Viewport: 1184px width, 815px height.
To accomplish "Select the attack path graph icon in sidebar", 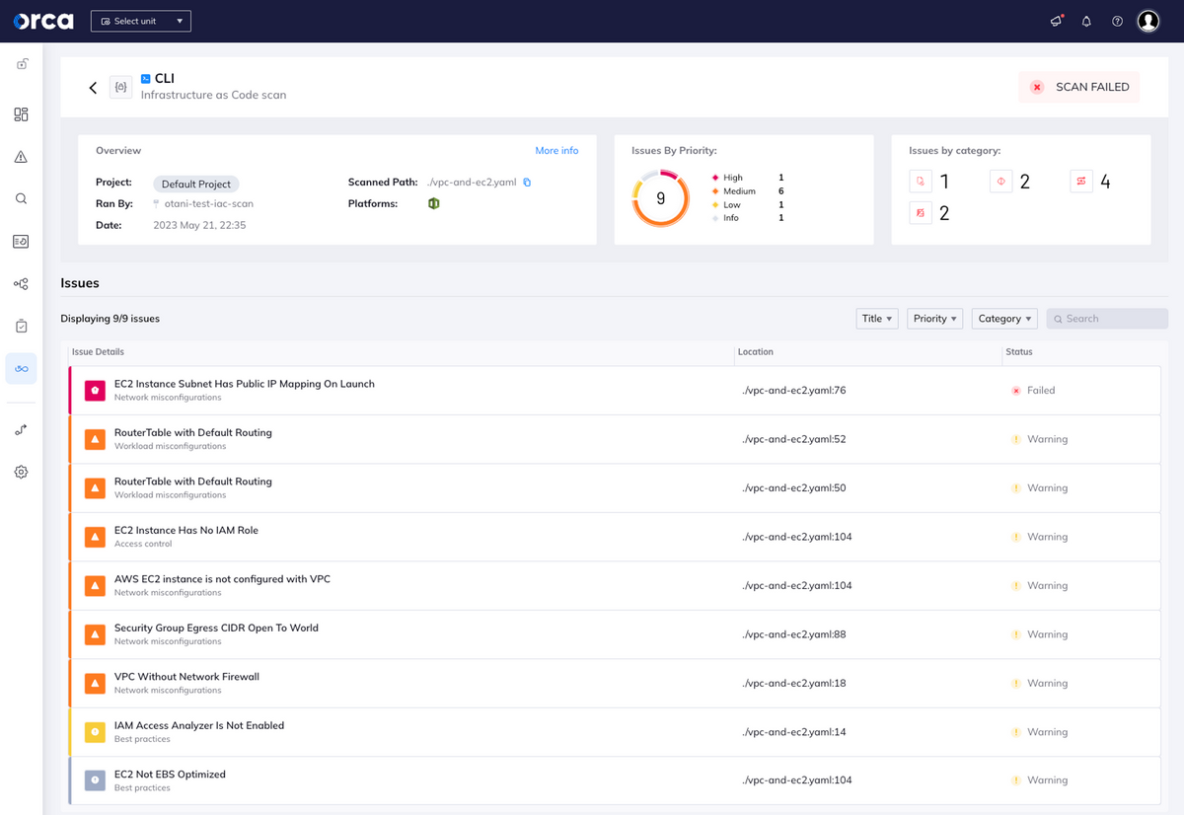I will click(20, 283).
